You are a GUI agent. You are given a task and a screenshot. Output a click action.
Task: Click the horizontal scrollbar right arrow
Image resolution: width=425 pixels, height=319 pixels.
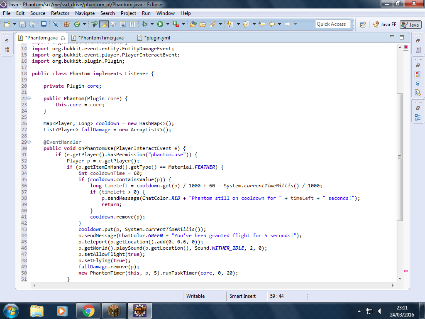coord(393,285)
